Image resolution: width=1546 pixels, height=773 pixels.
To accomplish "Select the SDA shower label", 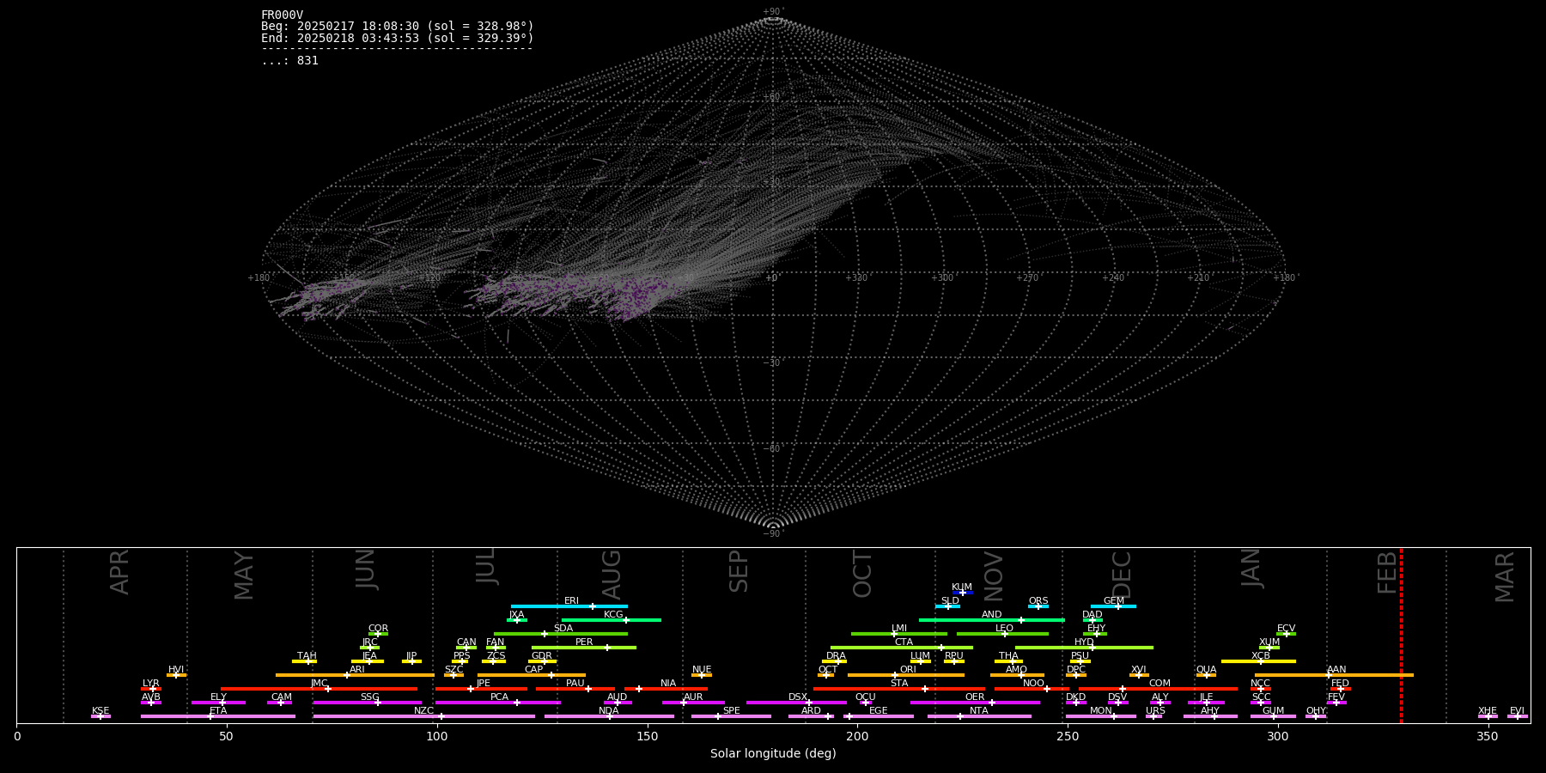I will tap(563, 628).
